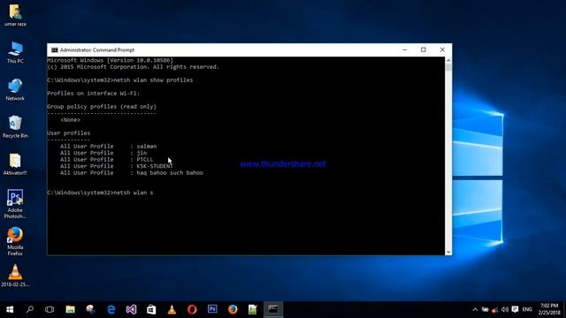Click the 'salman' profile text
This screenshot has width=566, height=318.
tap(147, 146)
